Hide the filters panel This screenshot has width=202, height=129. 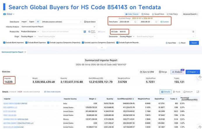(172, 14)
